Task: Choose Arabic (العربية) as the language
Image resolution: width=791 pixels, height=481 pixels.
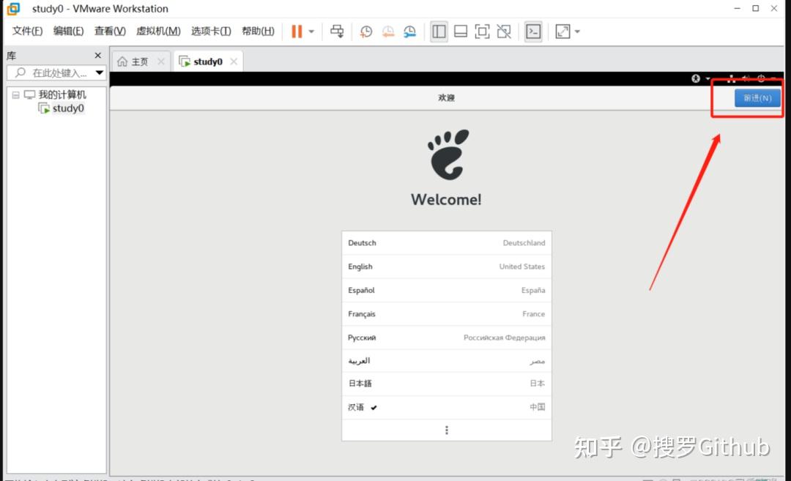Action: pos(447,360)
